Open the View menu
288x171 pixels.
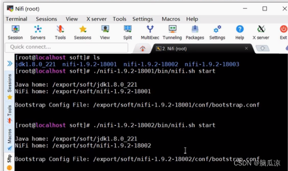coord(72,19)
